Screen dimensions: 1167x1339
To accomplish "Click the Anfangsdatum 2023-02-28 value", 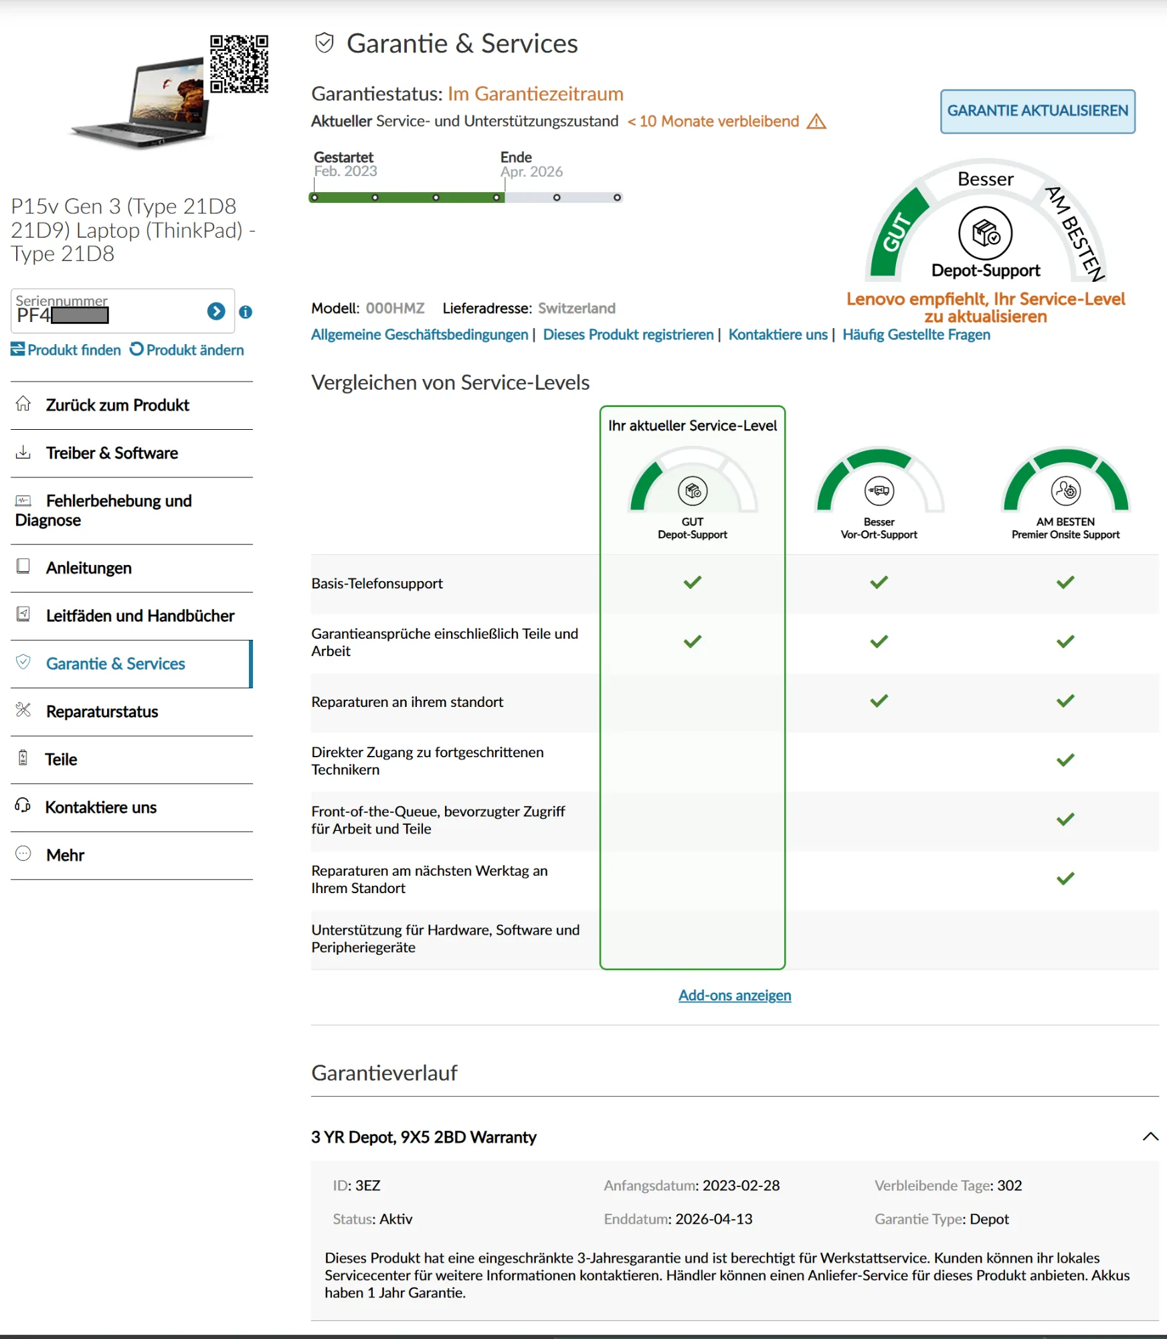I will coord(741,1186).
